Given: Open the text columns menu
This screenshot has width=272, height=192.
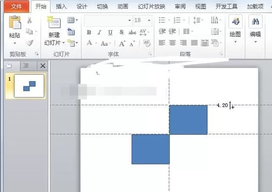Looking at the screenshot, I should pyautogui.click(x=188, y=31).
